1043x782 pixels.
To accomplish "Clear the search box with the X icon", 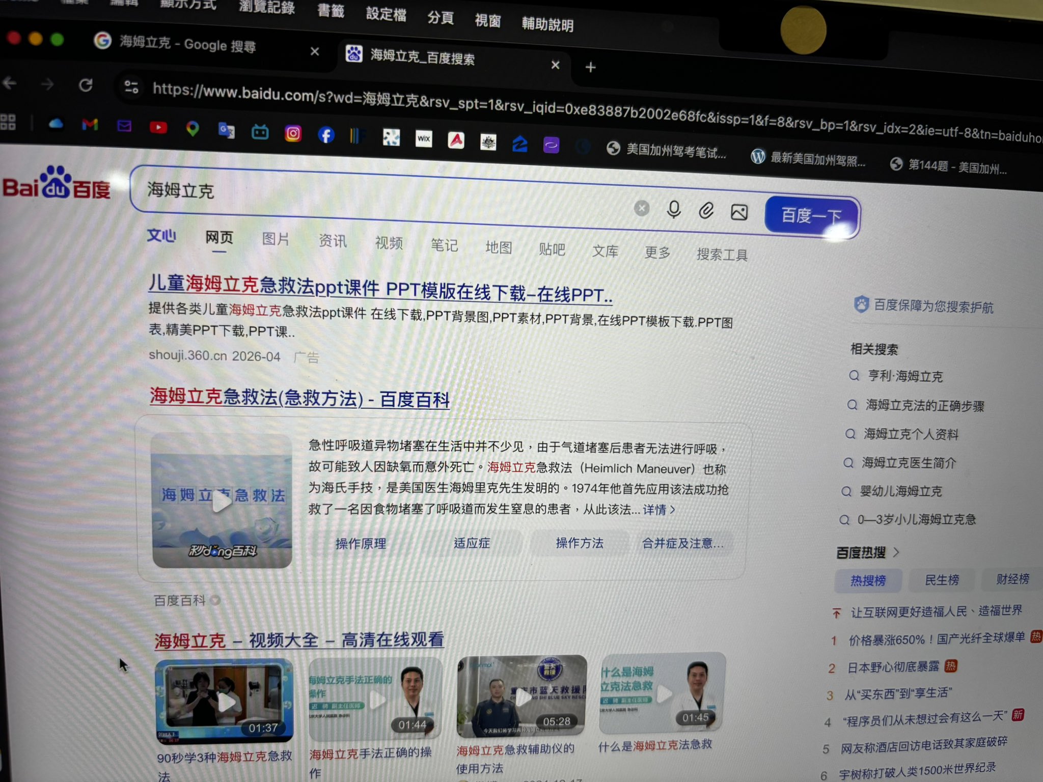I will 642,208.
